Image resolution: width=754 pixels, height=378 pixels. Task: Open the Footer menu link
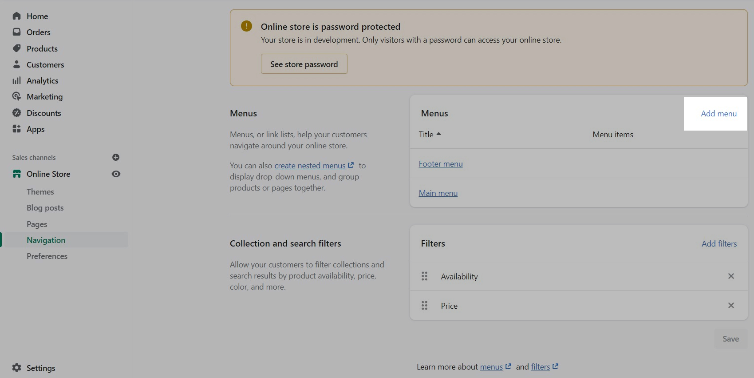441,164
